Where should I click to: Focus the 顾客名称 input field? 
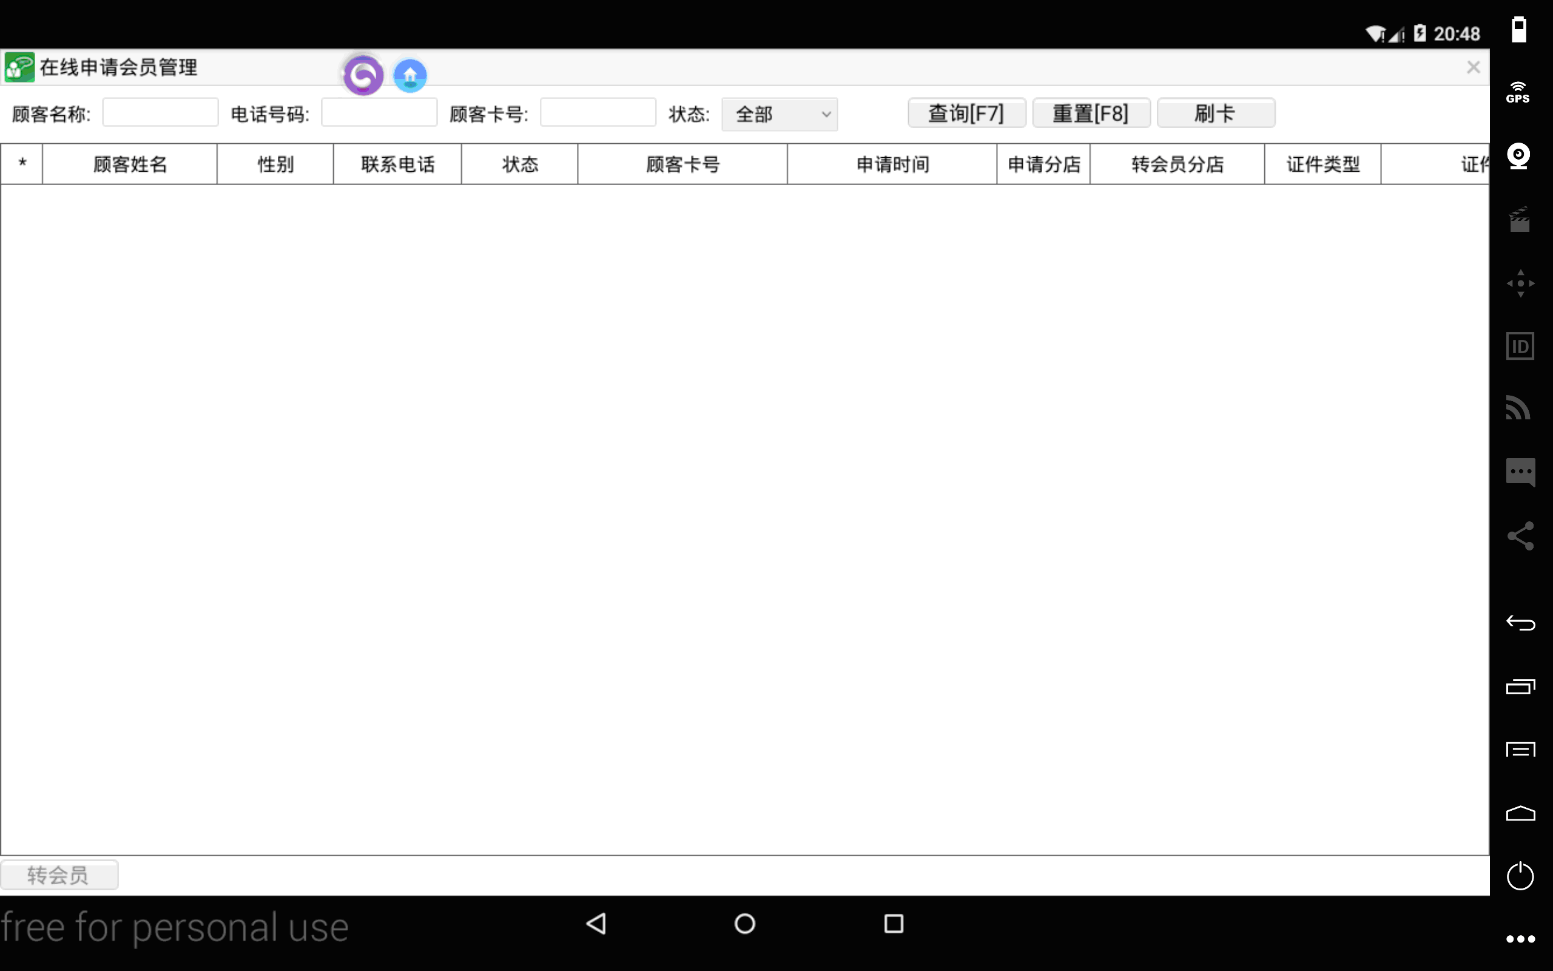(160, 112)
